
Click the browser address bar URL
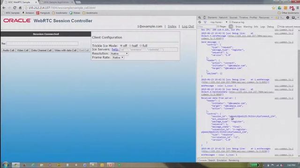[62, 8]
